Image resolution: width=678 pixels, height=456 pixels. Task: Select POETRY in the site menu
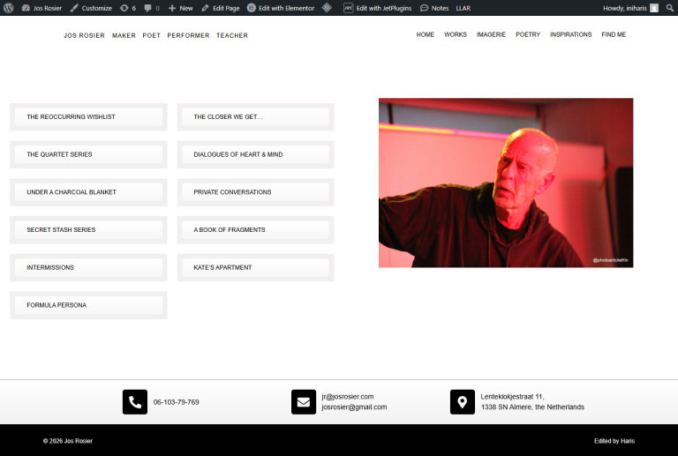pos(528,35)
